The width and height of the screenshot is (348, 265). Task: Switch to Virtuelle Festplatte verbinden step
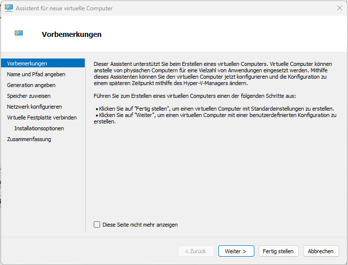[42, 118]
